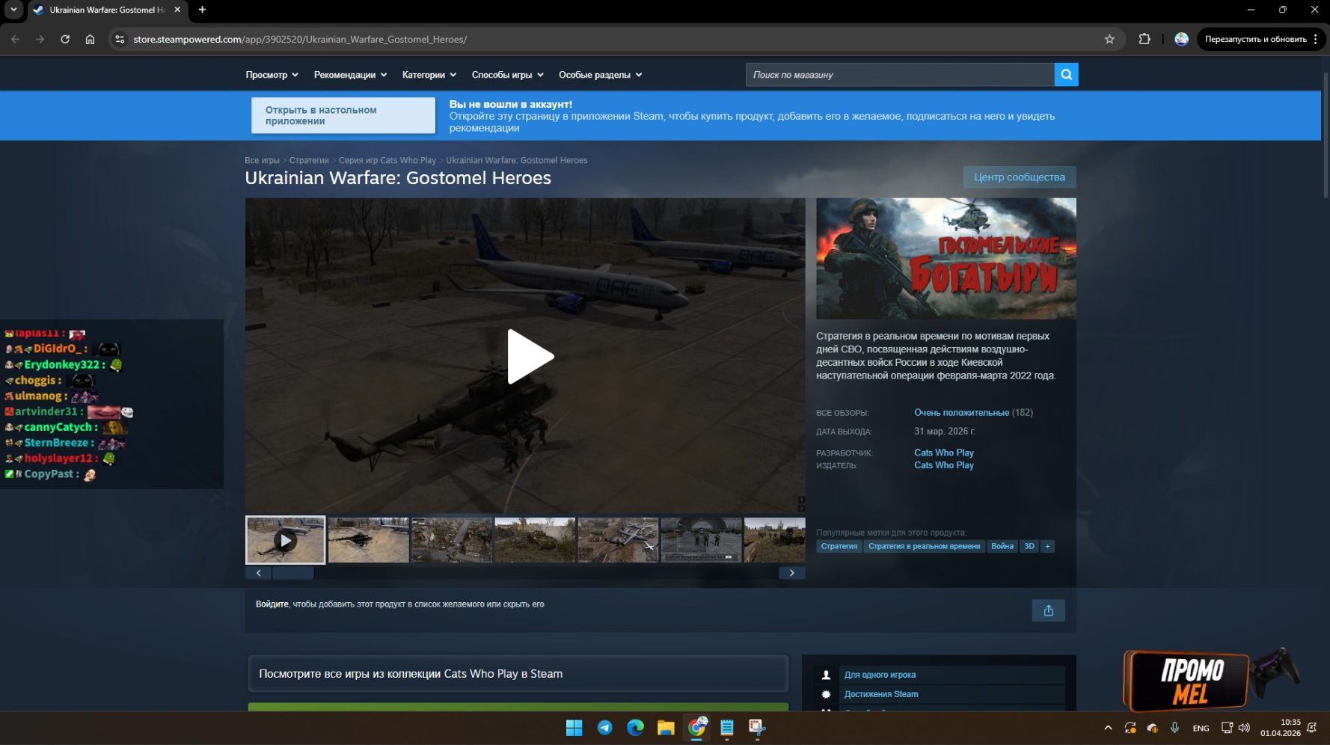Click the ENG language indicator
This screenshot has height=745, width=1330.
pyautogui.click(x=1201, y=729)
